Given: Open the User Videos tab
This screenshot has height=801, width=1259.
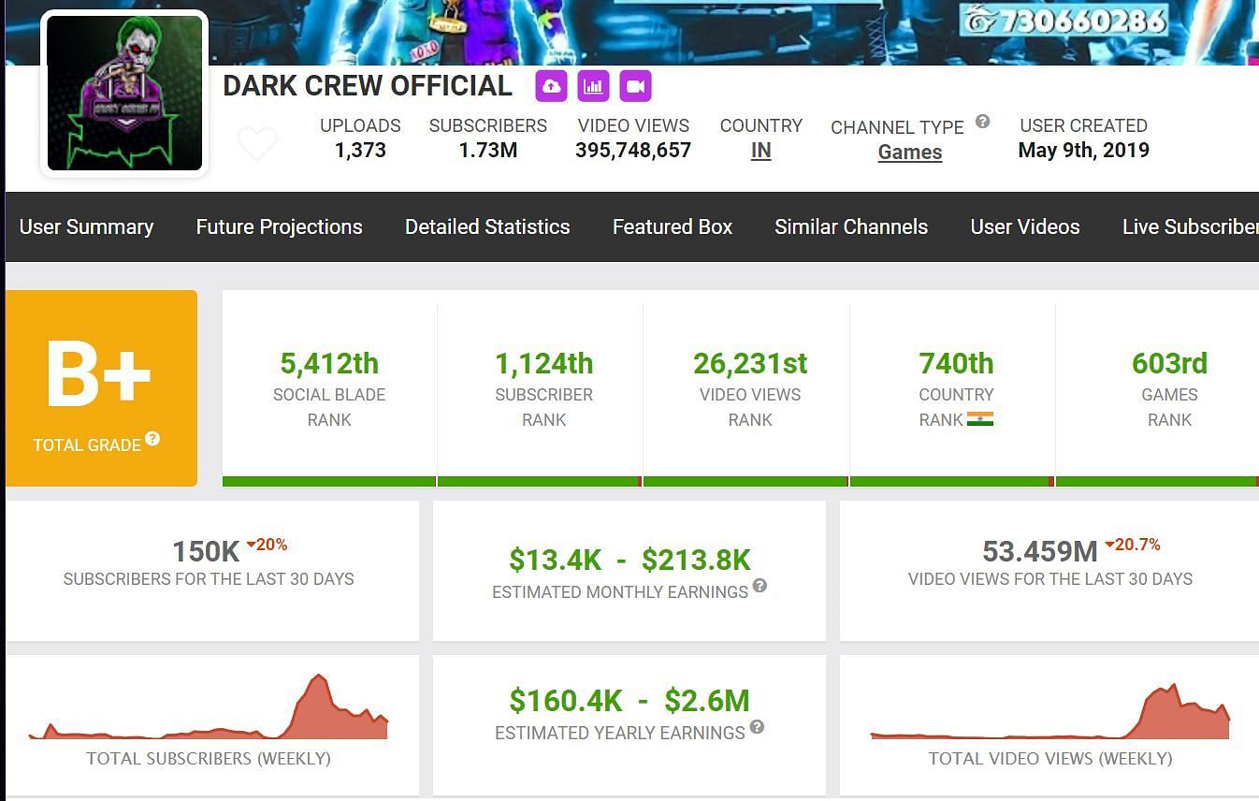Looking at the screenshot, I should (x=1025, y=226).
